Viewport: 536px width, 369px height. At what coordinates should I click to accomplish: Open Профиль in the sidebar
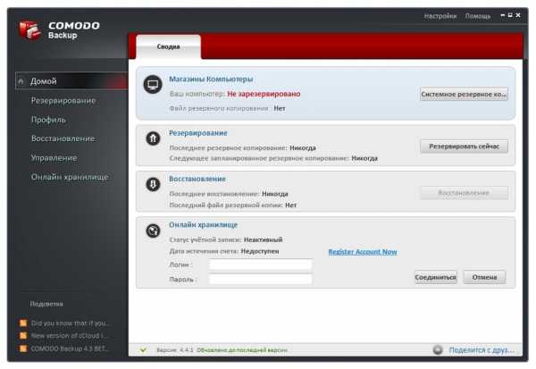click(x=48, y=120)
